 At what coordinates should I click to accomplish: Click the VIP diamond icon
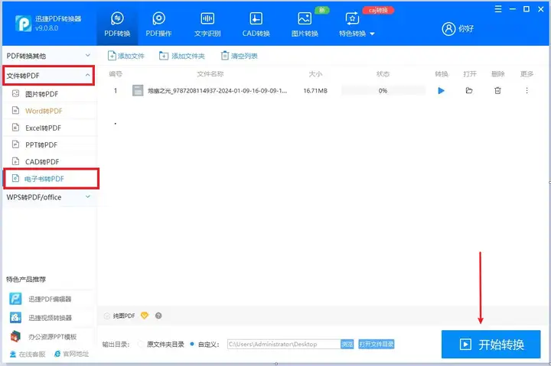point(145,316)
